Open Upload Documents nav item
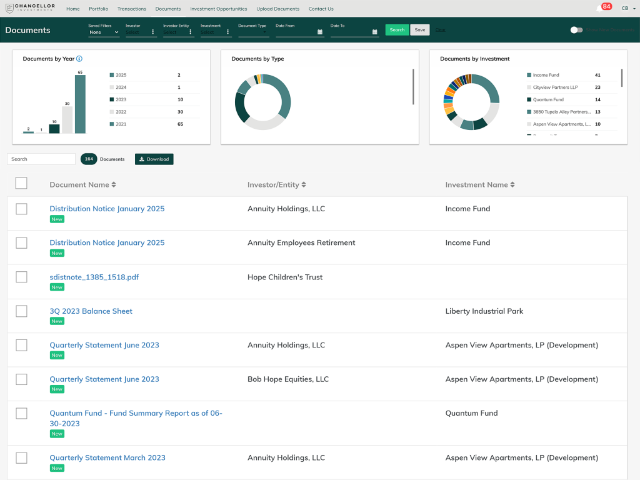This screenshot has height=480, width=640. coord(277,9)
